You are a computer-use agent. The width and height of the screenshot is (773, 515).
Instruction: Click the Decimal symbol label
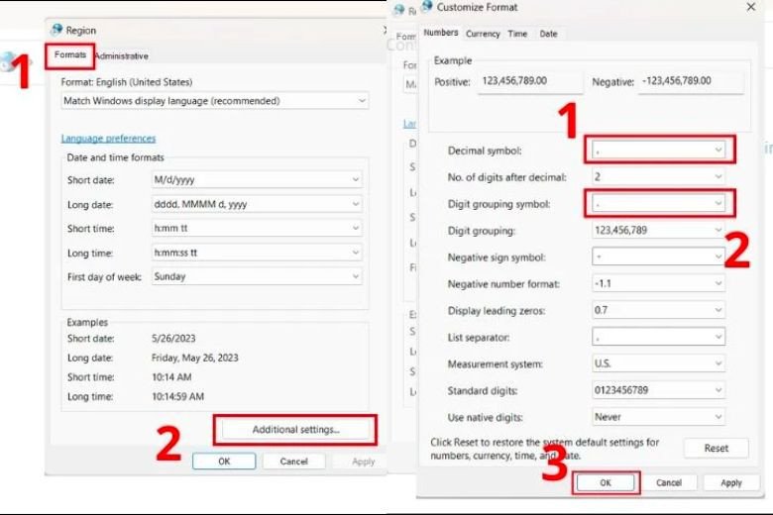pyautogui.click(x=485, y=151)
